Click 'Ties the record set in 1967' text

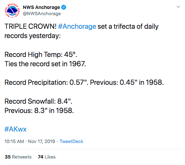[45, 64]
